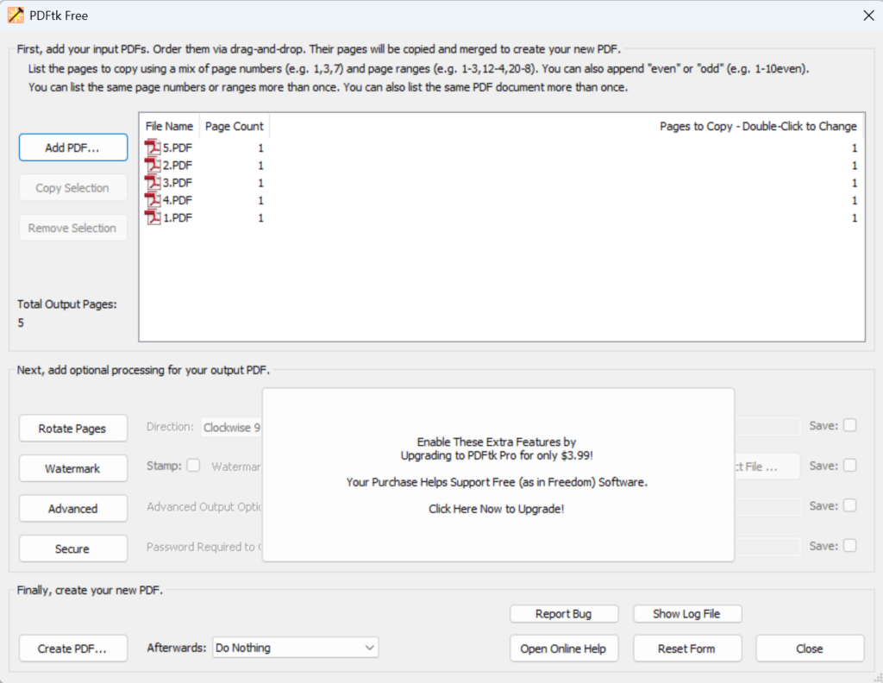Click the PDF icon next to 5.PDF
This screenshot has width=883, height=683.
click(153, 147)
